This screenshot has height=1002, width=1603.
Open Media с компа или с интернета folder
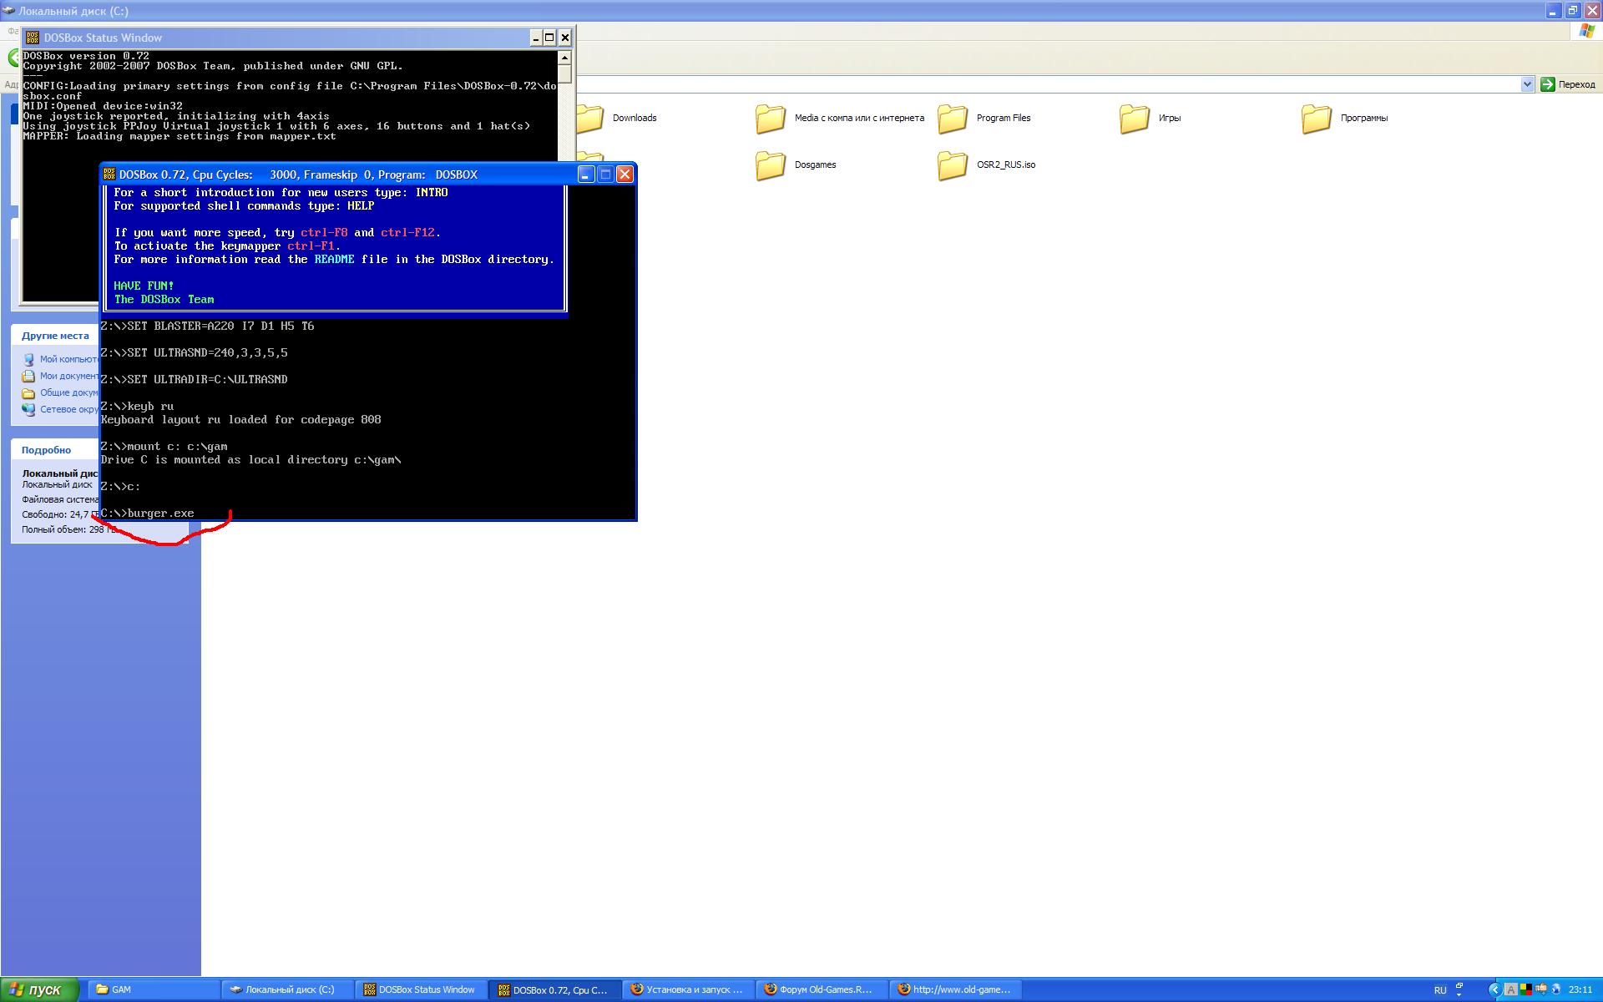[x=771, y=119]
